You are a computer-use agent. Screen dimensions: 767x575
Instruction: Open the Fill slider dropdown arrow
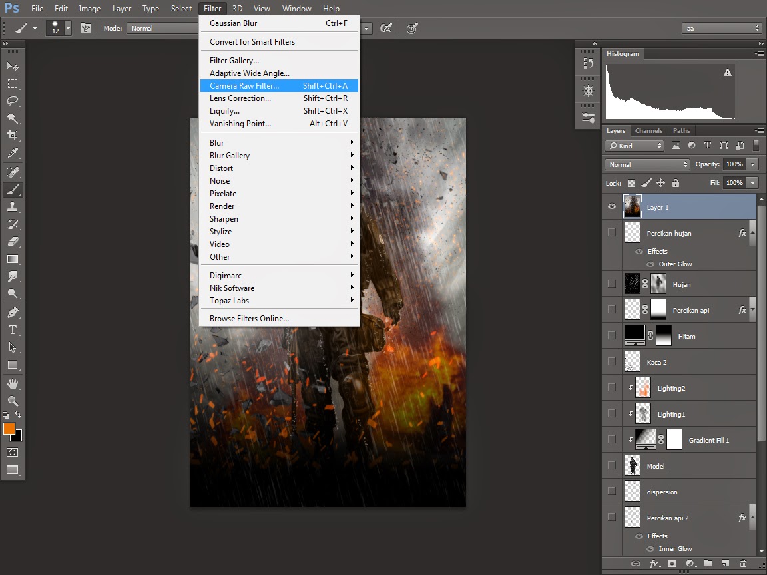[753, 183]
